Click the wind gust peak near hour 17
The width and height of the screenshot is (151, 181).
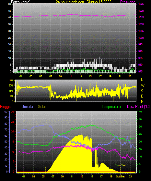100,57
